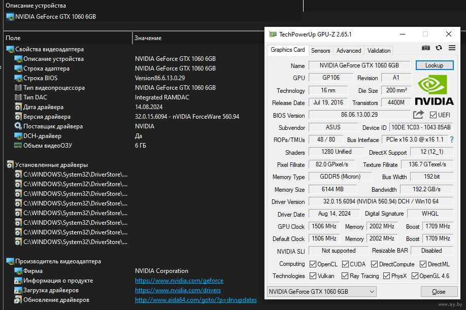Viewport: 466px width, 310px height.
Task: Click the Производитель видеоадаптера section icon
Action: [10, 262]
